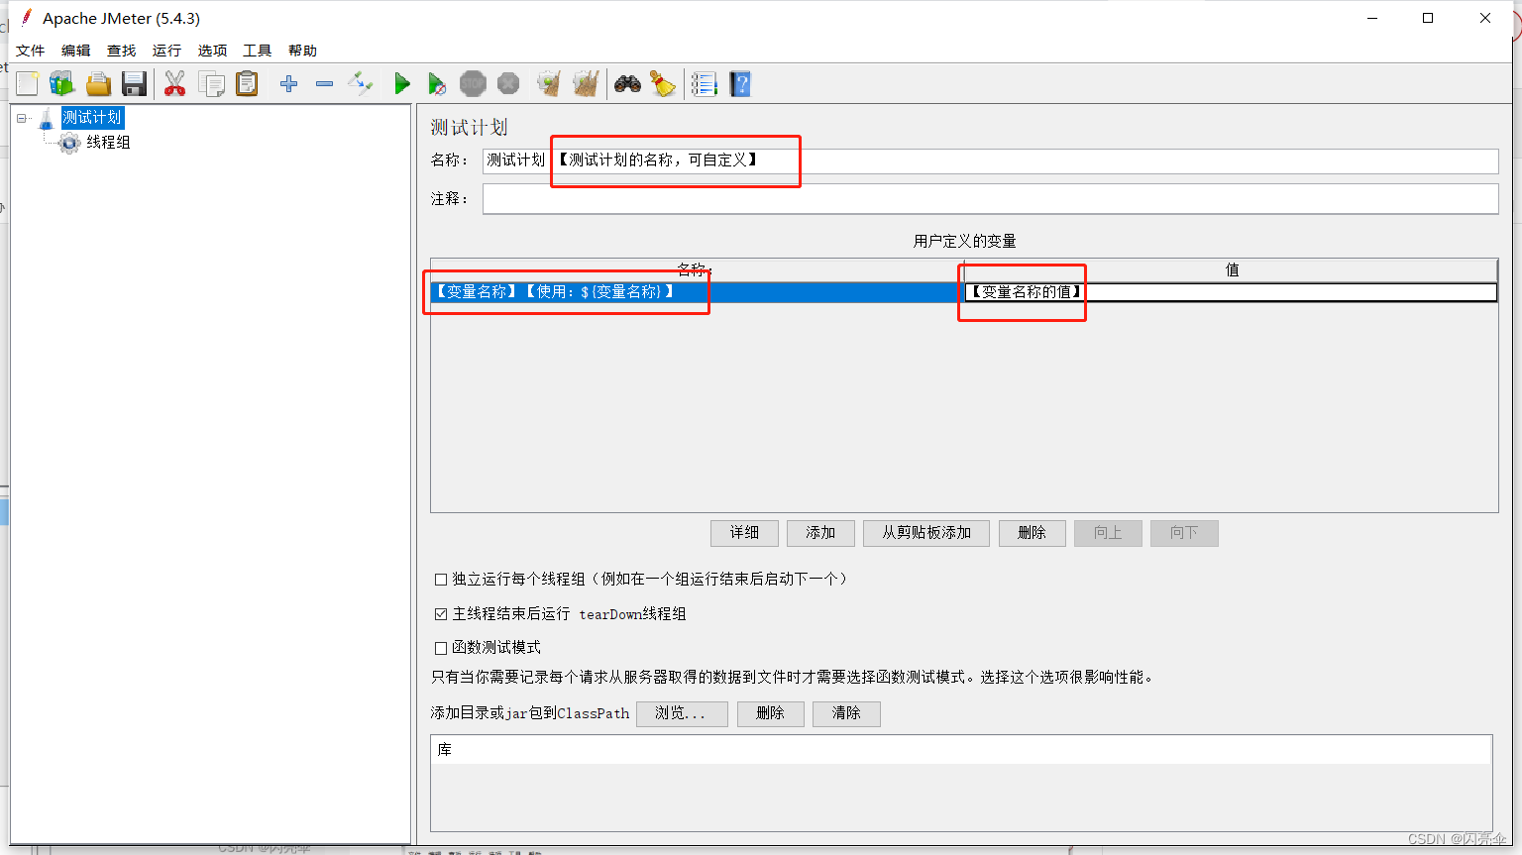1522x855 pixels.
Task: Select the 【变量名称】 variable name cell
Action: pyautogui.click(x=697, y=292)
